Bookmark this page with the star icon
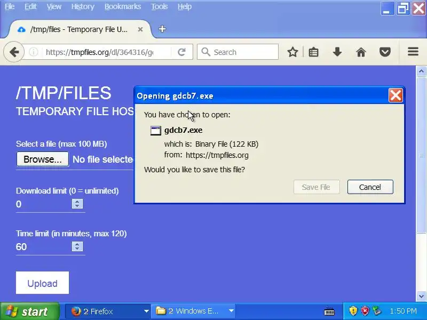 [x=292, y=52]
